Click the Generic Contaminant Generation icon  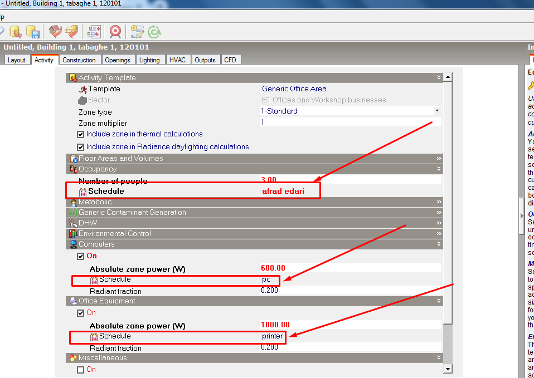click(74, 213)
